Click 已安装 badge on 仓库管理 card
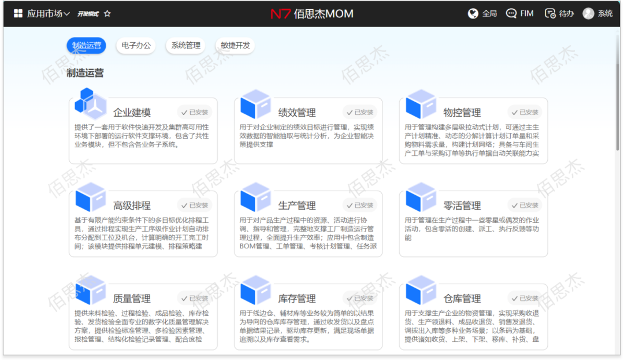Screen dimensions: 624x361 tap(525, 299)
